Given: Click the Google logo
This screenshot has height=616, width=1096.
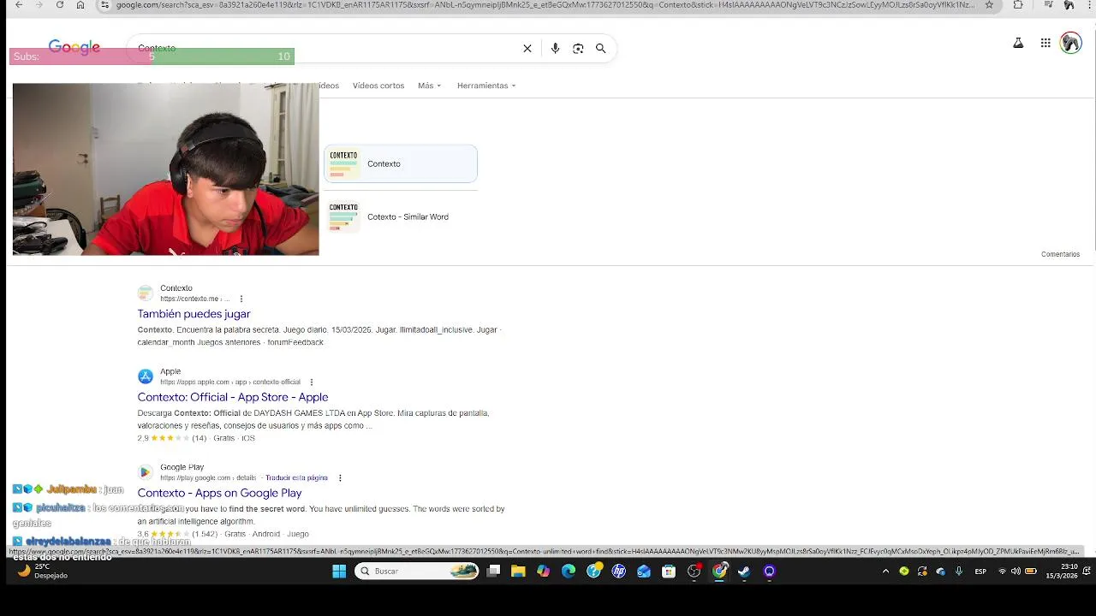Looking at the screenshot, I should [x=74, y=47].
